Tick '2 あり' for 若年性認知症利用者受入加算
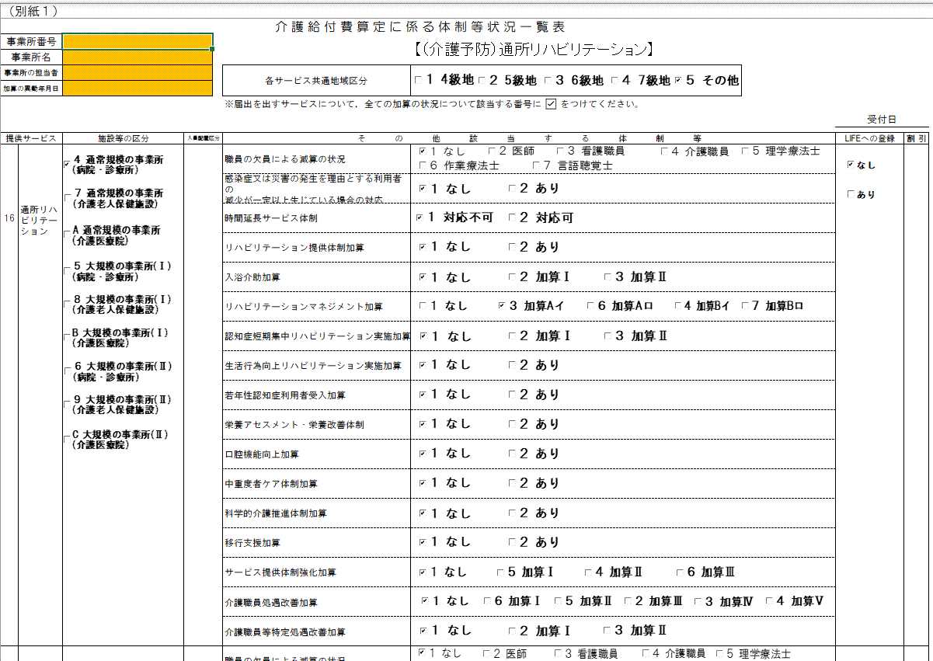 (512, 395)
